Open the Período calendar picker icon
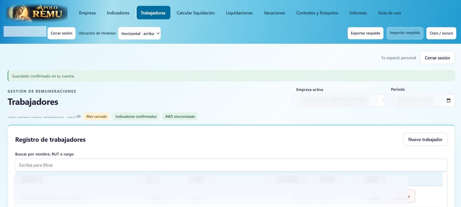Viewport: 461px width, 207px height. [448, 100]
